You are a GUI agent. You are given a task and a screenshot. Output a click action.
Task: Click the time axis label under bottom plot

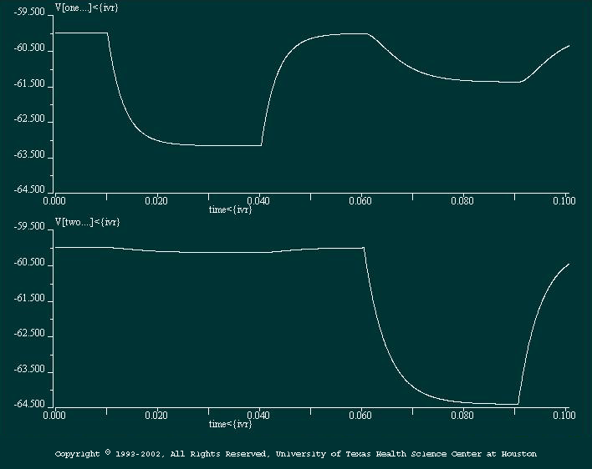[231, 424]
